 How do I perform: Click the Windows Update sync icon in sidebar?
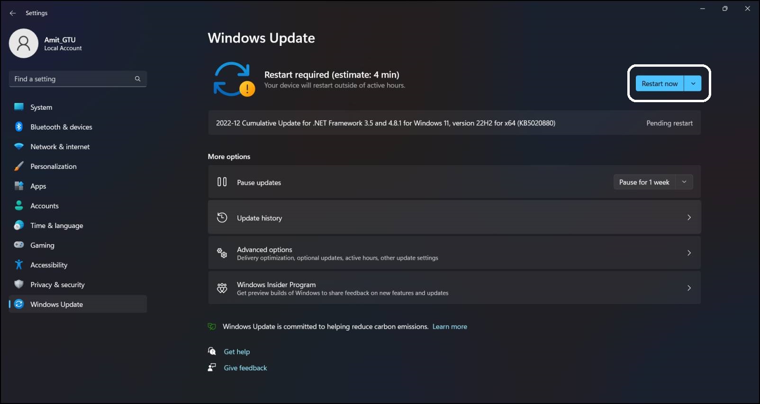pyautogui.click(x=19, y=304)
